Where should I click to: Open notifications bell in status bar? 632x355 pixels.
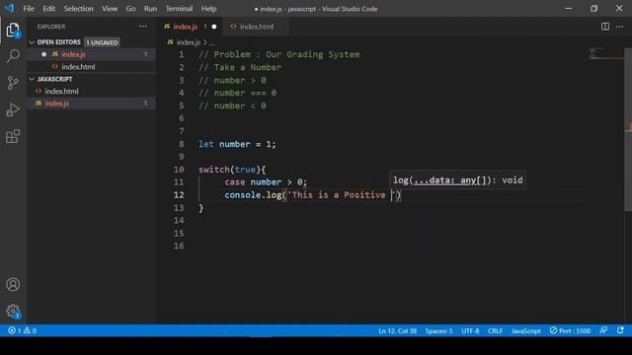[x=620, y=330]
